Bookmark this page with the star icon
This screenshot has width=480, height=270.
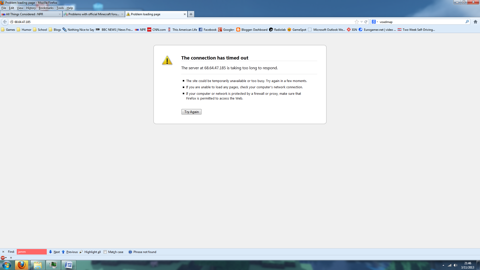(x=356, y=22)
